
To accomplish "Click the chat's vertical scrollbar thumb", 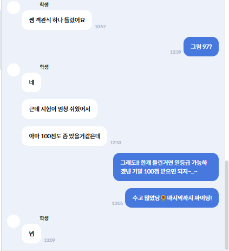I will 227,205.
